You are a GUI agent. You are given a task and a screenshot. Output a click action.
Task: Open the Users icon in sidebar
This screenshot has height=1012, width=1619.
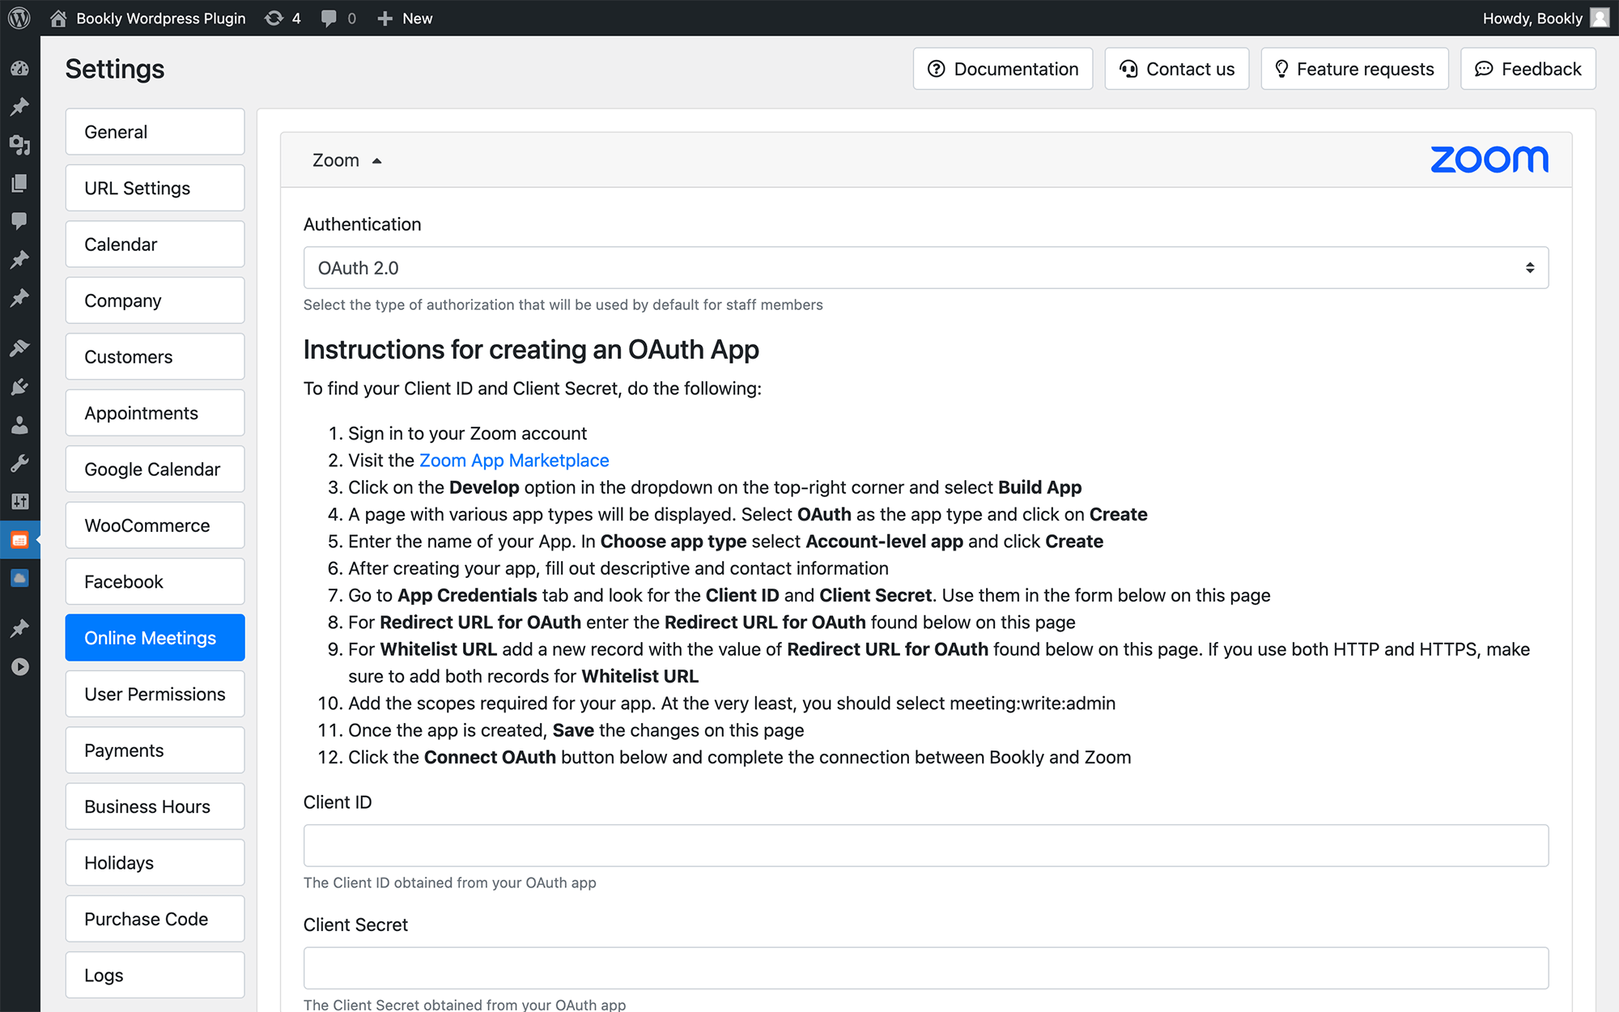click(x=19, y=425)
